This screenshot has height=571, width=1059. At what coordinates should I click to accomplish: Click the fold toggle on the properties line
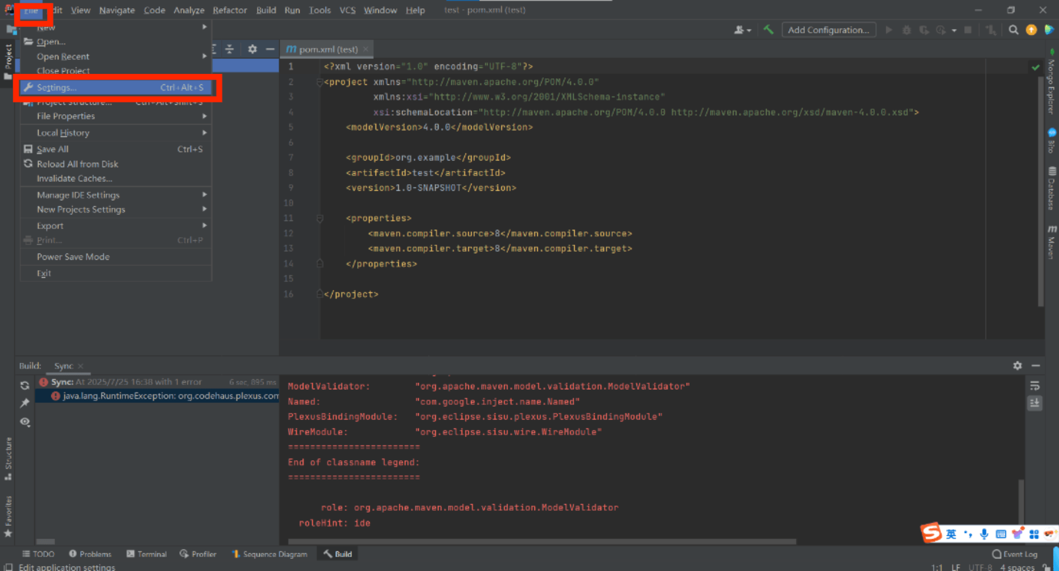(319, 218)
